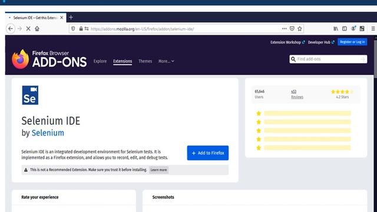Click the third rating breakdown bar
The width and height of the screenshot is (377, 212).
point(307,131)
